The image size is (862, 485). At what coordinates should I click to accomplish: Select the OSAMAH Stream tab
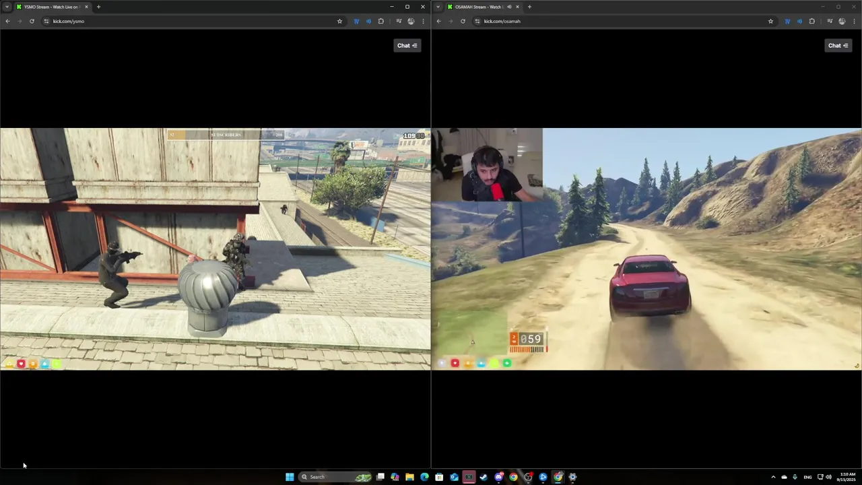pyautogui.click(x=483, y=7)
